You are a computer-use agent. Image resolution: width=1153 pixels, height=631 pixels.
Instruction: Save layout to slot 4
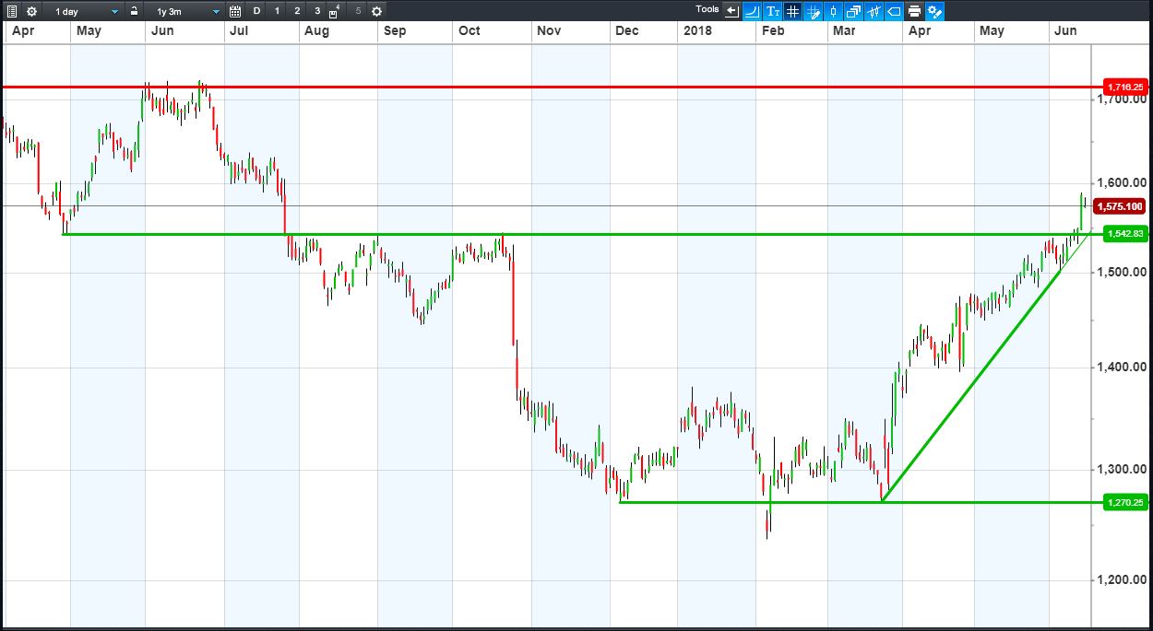pos(336,11)
